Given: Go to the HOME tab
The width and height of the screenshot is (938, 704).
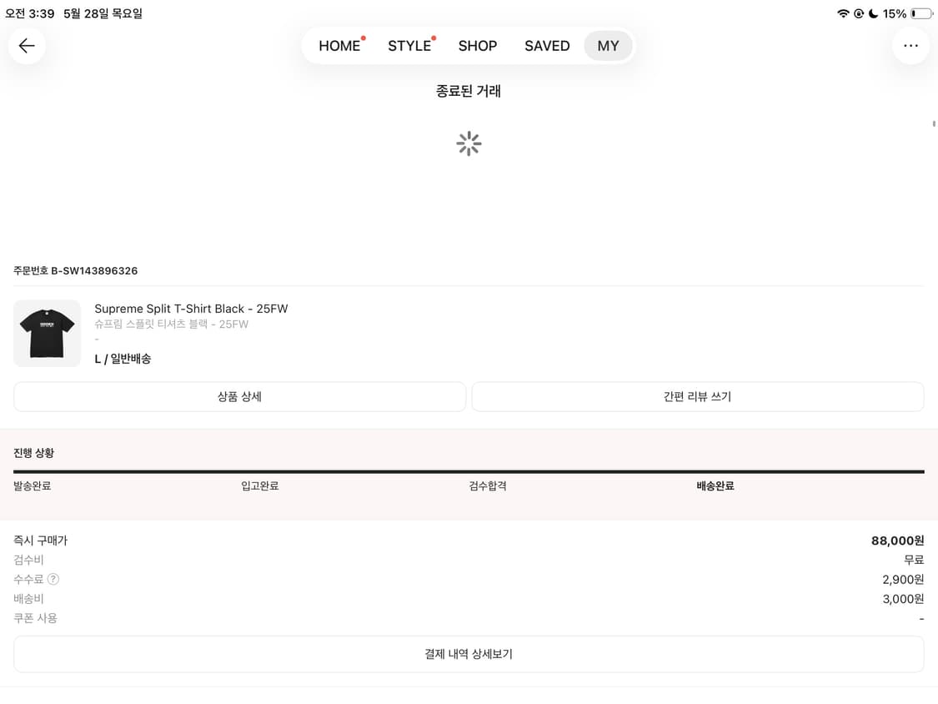Looking at the screenshot, I should click(339, 46).
